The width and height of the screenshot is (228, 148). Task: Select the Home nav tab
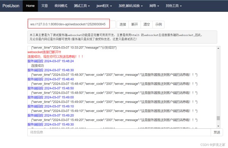click(x=30, y=6)
